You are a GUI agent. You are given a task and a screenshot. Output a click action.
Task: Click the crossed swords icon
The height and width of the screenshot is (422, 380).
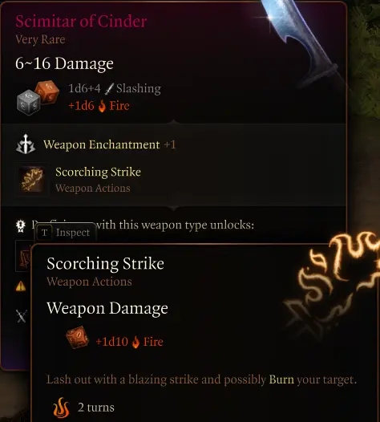(22, 315)
